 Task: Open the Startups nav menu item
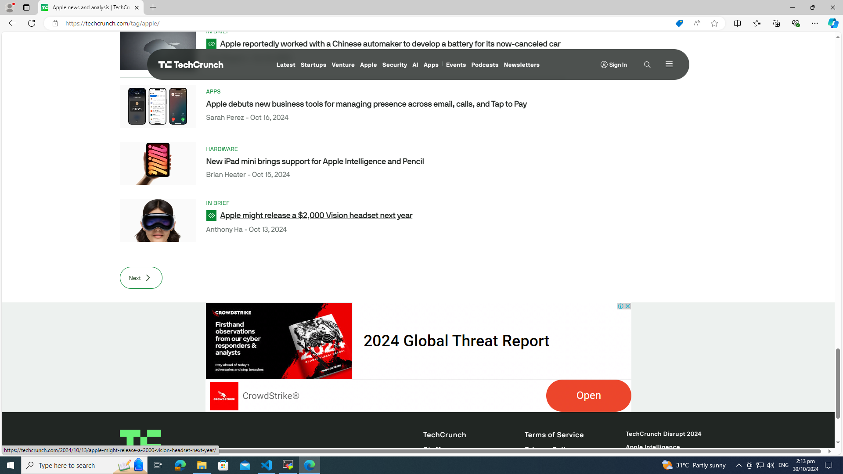313,65
